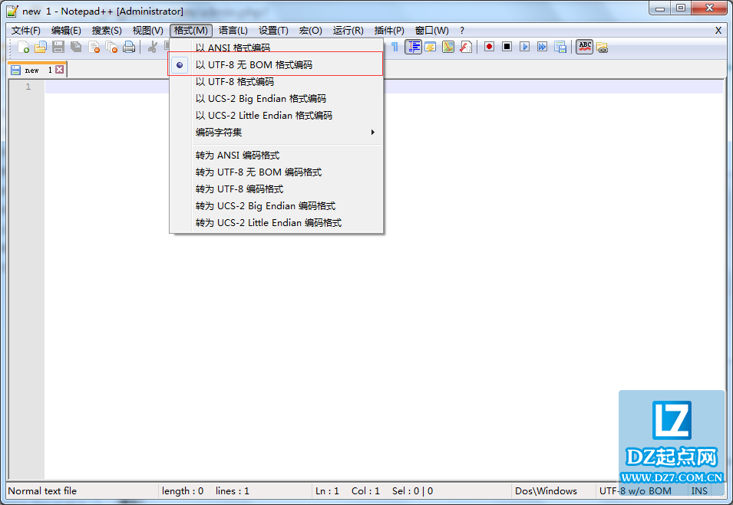733x505 pixels.
Task: Open the 运行(R) menu
Action: click(348, 31)
